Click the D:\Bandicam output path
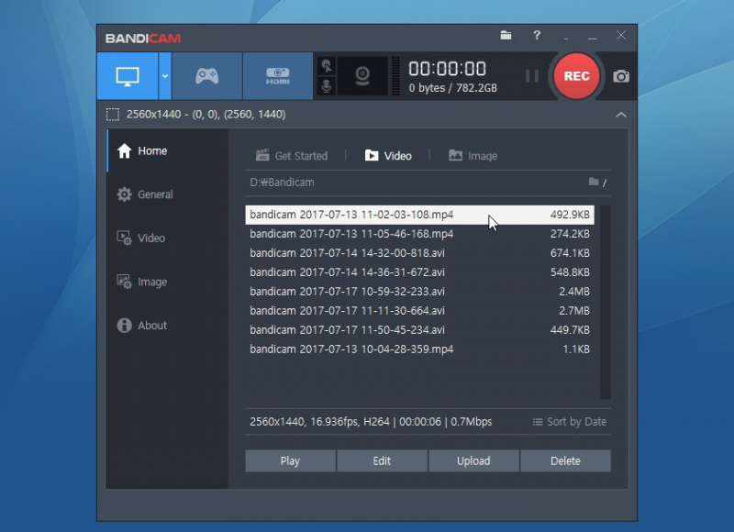The image size is (734, 532). point(282,183)
